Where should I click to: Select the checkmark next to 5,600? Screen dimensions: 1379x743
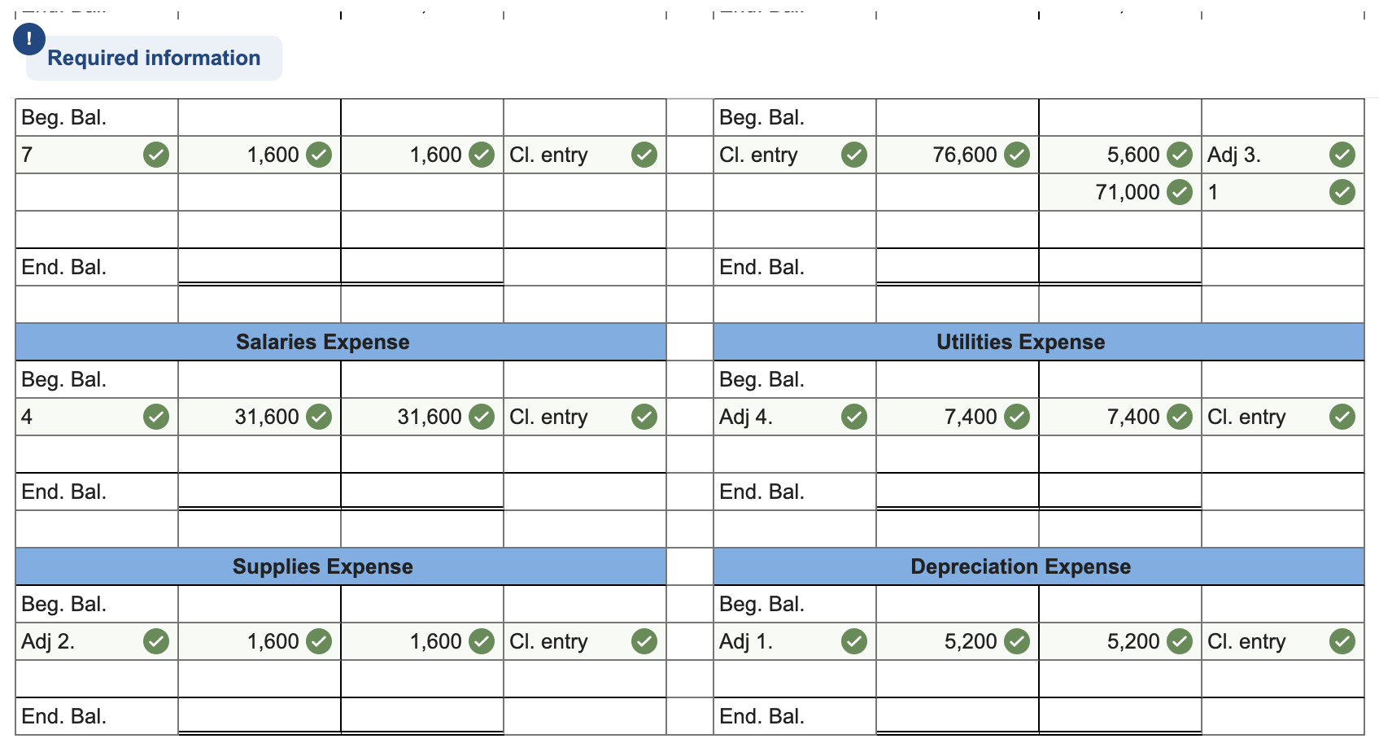pyautogui.click(x=1179, y=154)
